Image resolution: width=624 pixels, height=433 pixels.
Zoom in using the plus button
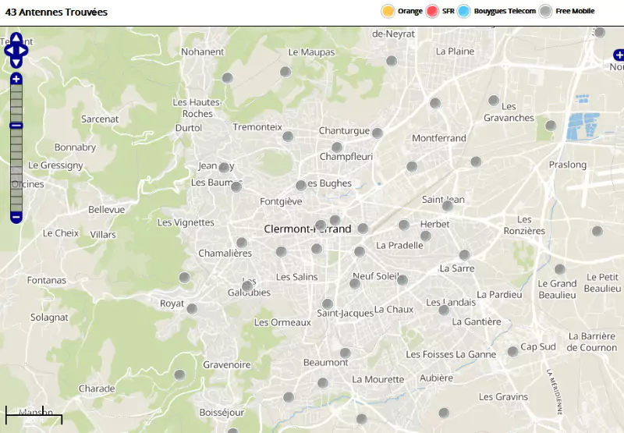16,79
